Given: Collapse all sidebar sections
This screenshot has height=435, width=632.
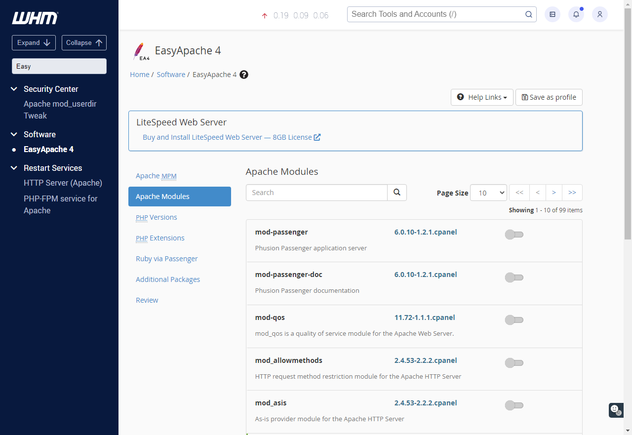Looking at the screenshot, I should click(84, 42).
